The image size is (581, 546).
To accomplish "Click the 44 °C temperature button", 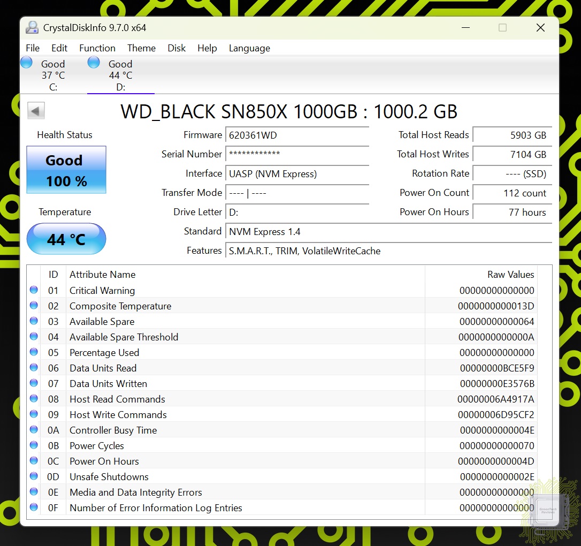I will [66, 239].
